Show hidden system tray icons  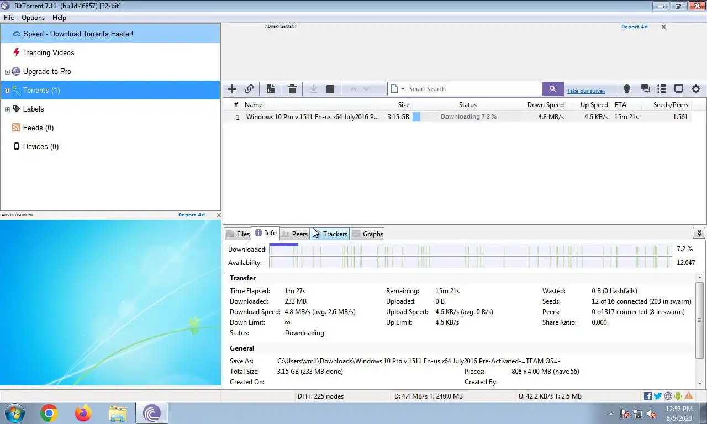[611, 414]
